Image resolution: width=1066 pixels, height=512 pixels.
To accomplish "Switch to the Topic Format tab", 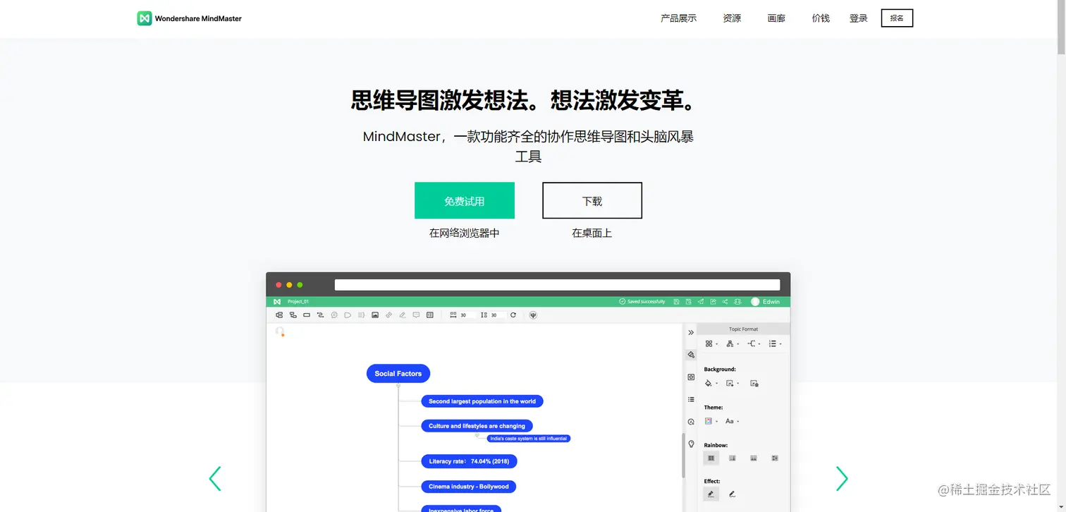I will point(743,329).
